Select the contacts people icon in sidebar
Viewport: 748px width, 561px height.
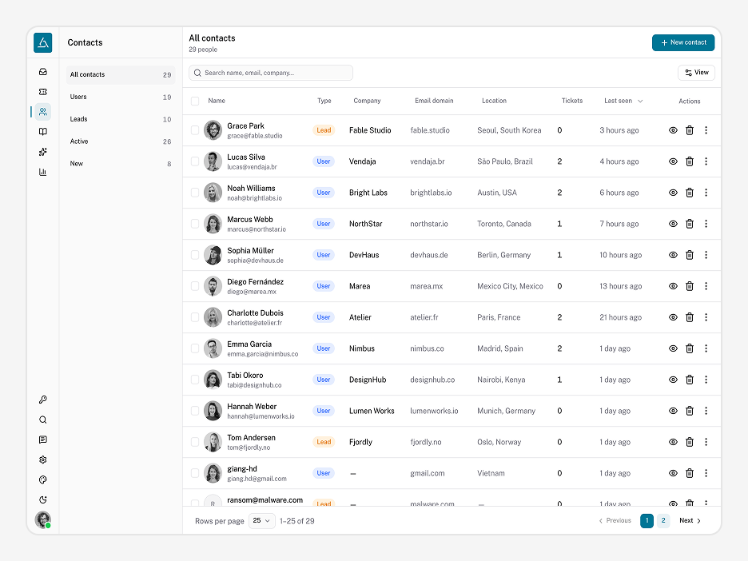click(x=43, y=112)
